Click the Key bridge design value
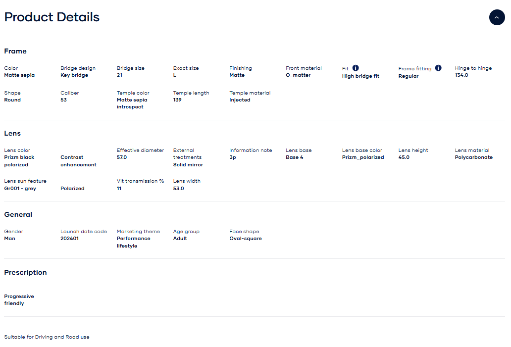This screenshot has width=511, height=347. [74, 75]
